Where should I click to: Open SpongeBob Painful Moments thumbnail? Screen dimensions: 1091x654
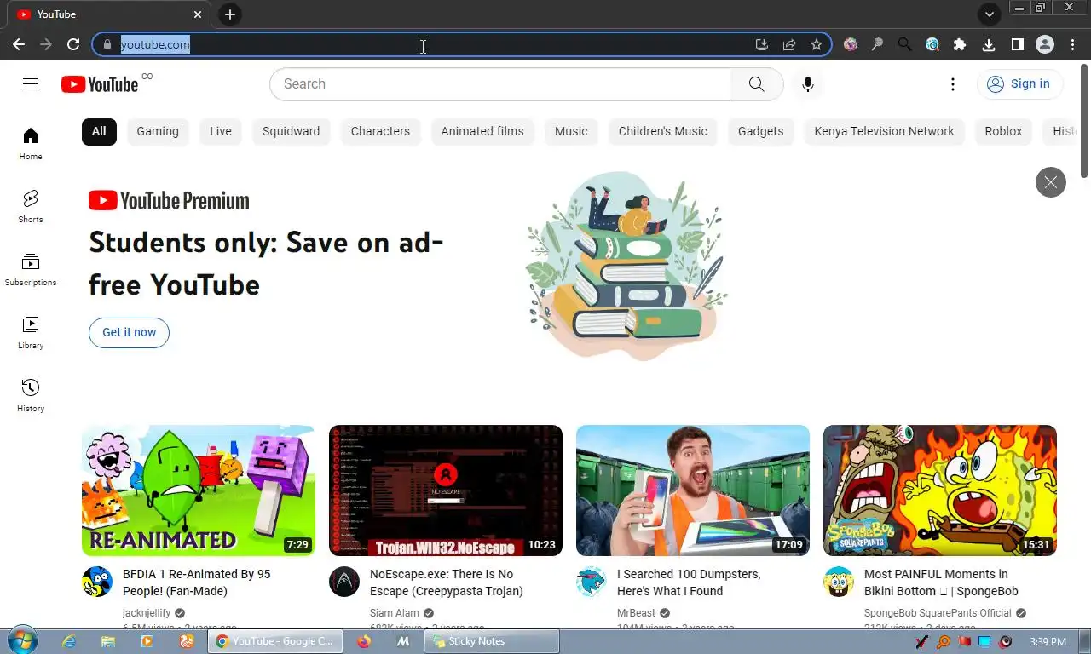pyautogui.click(x=940, y=490)
